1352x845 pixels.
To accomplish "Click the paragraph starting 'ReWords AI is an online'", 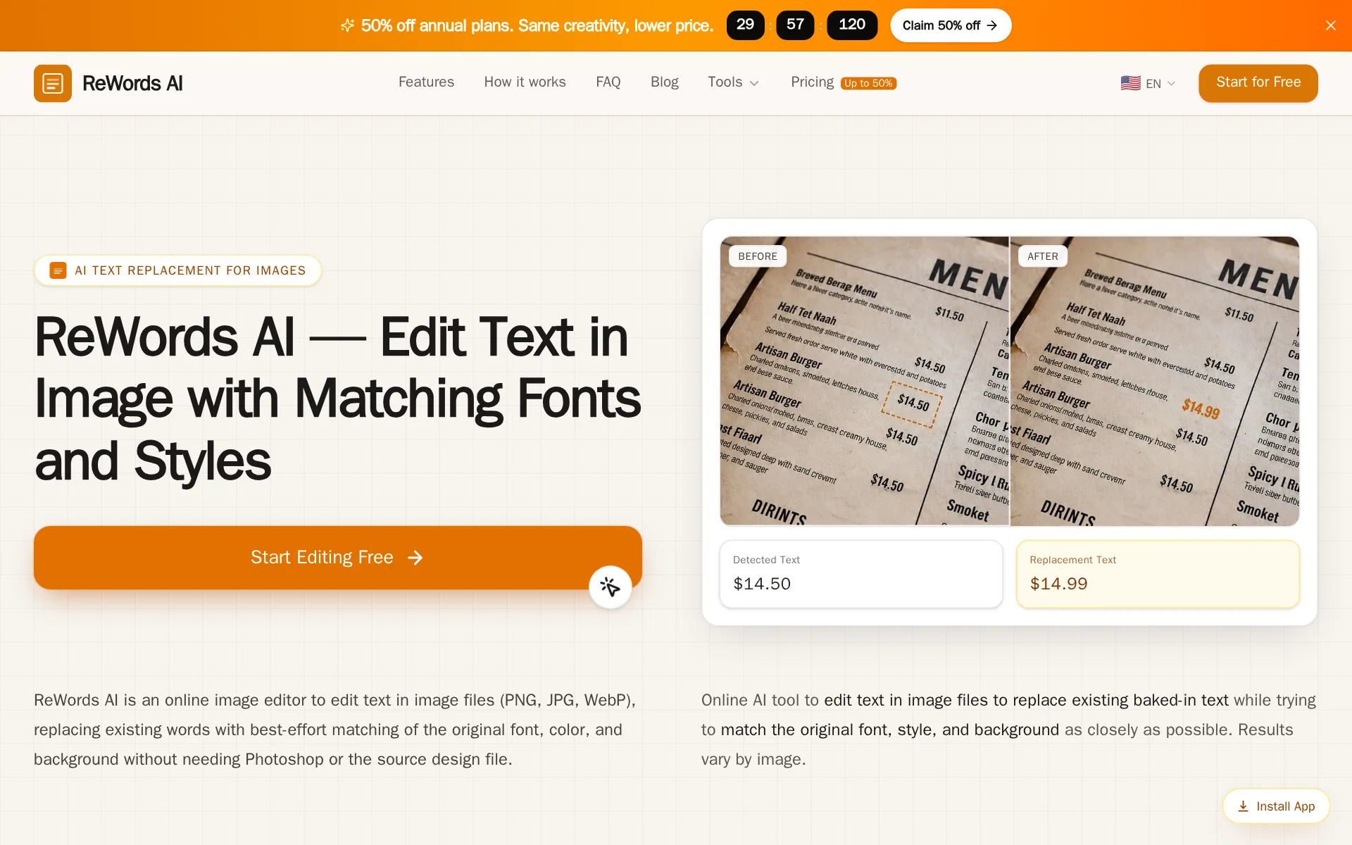I will pos(335,730).
